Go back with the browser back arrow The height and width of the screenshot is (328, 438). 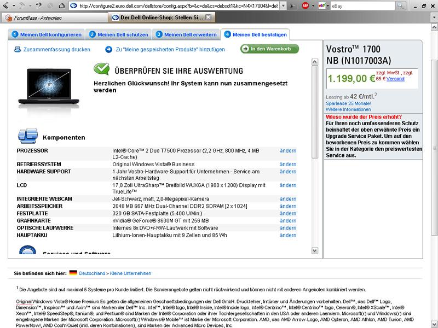tap(5, 5)
